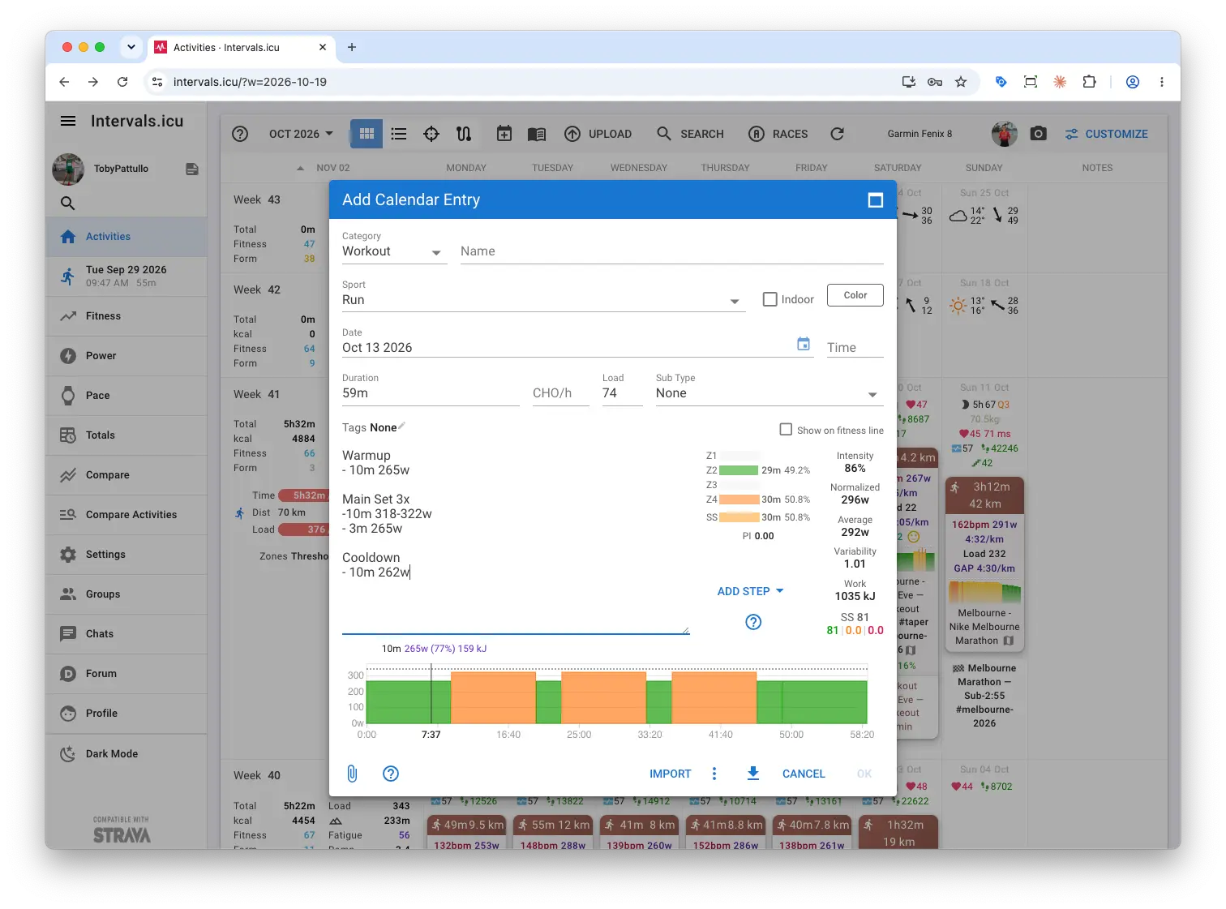Click the add calendar entry toolbar icon
This screenshot has width=1226, height=909.
[x=504, y=134]
